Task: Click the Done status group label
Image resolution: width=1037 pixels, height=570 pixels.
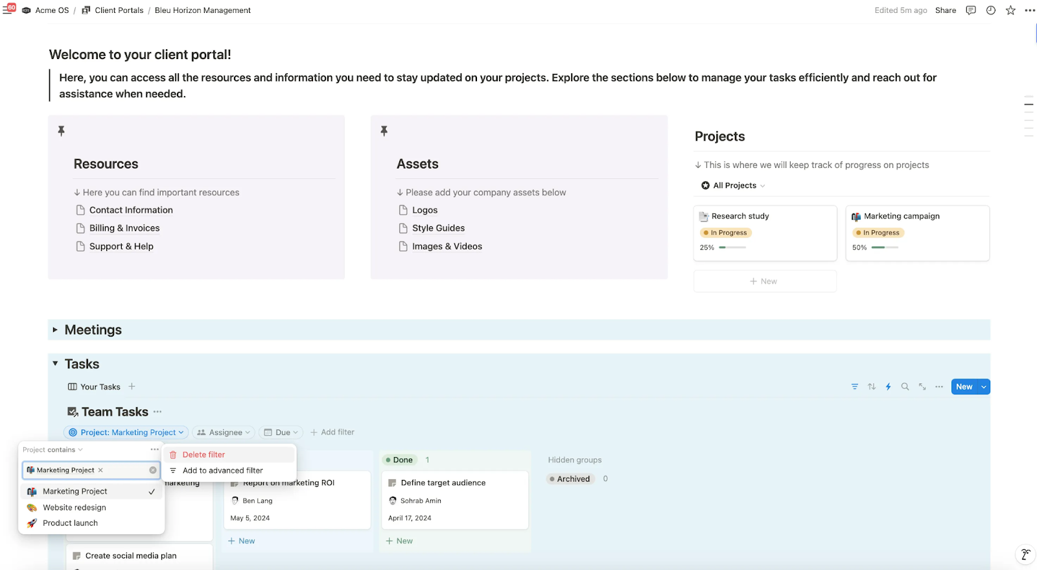Action: point(399,460)
